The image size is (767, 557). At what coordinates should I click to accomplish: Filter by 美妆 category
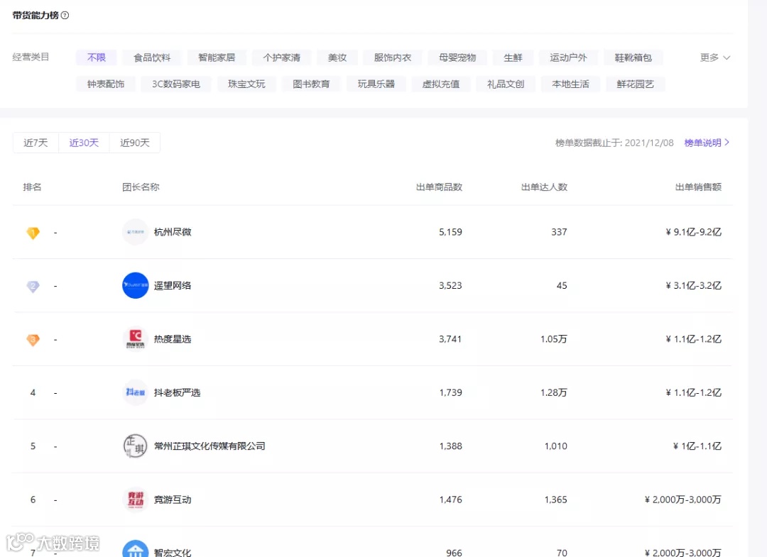coord(337,57)
